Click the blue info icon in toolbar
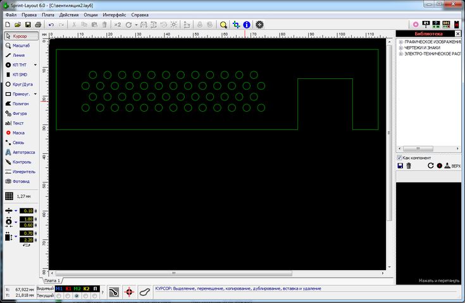Screen dimensions: 465x303 click(247, 25)
